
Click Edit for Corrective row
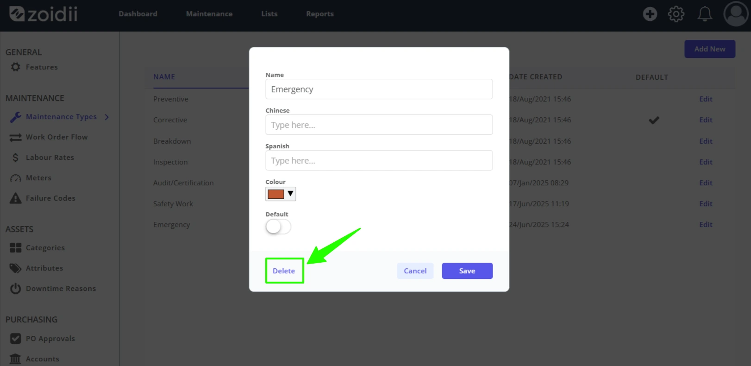706,120
